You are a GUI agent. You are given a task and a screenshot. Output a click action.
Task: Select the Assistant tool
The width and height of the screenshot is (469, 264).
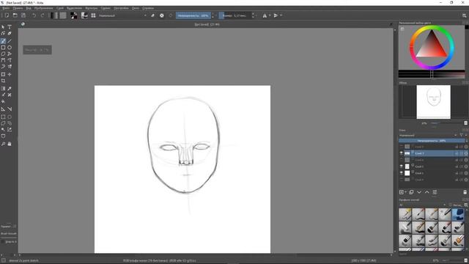pos(3,109)
